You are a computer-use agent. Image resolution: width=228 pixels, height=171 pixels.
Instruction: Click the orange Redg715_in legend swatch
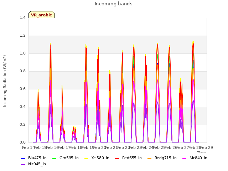150,158
